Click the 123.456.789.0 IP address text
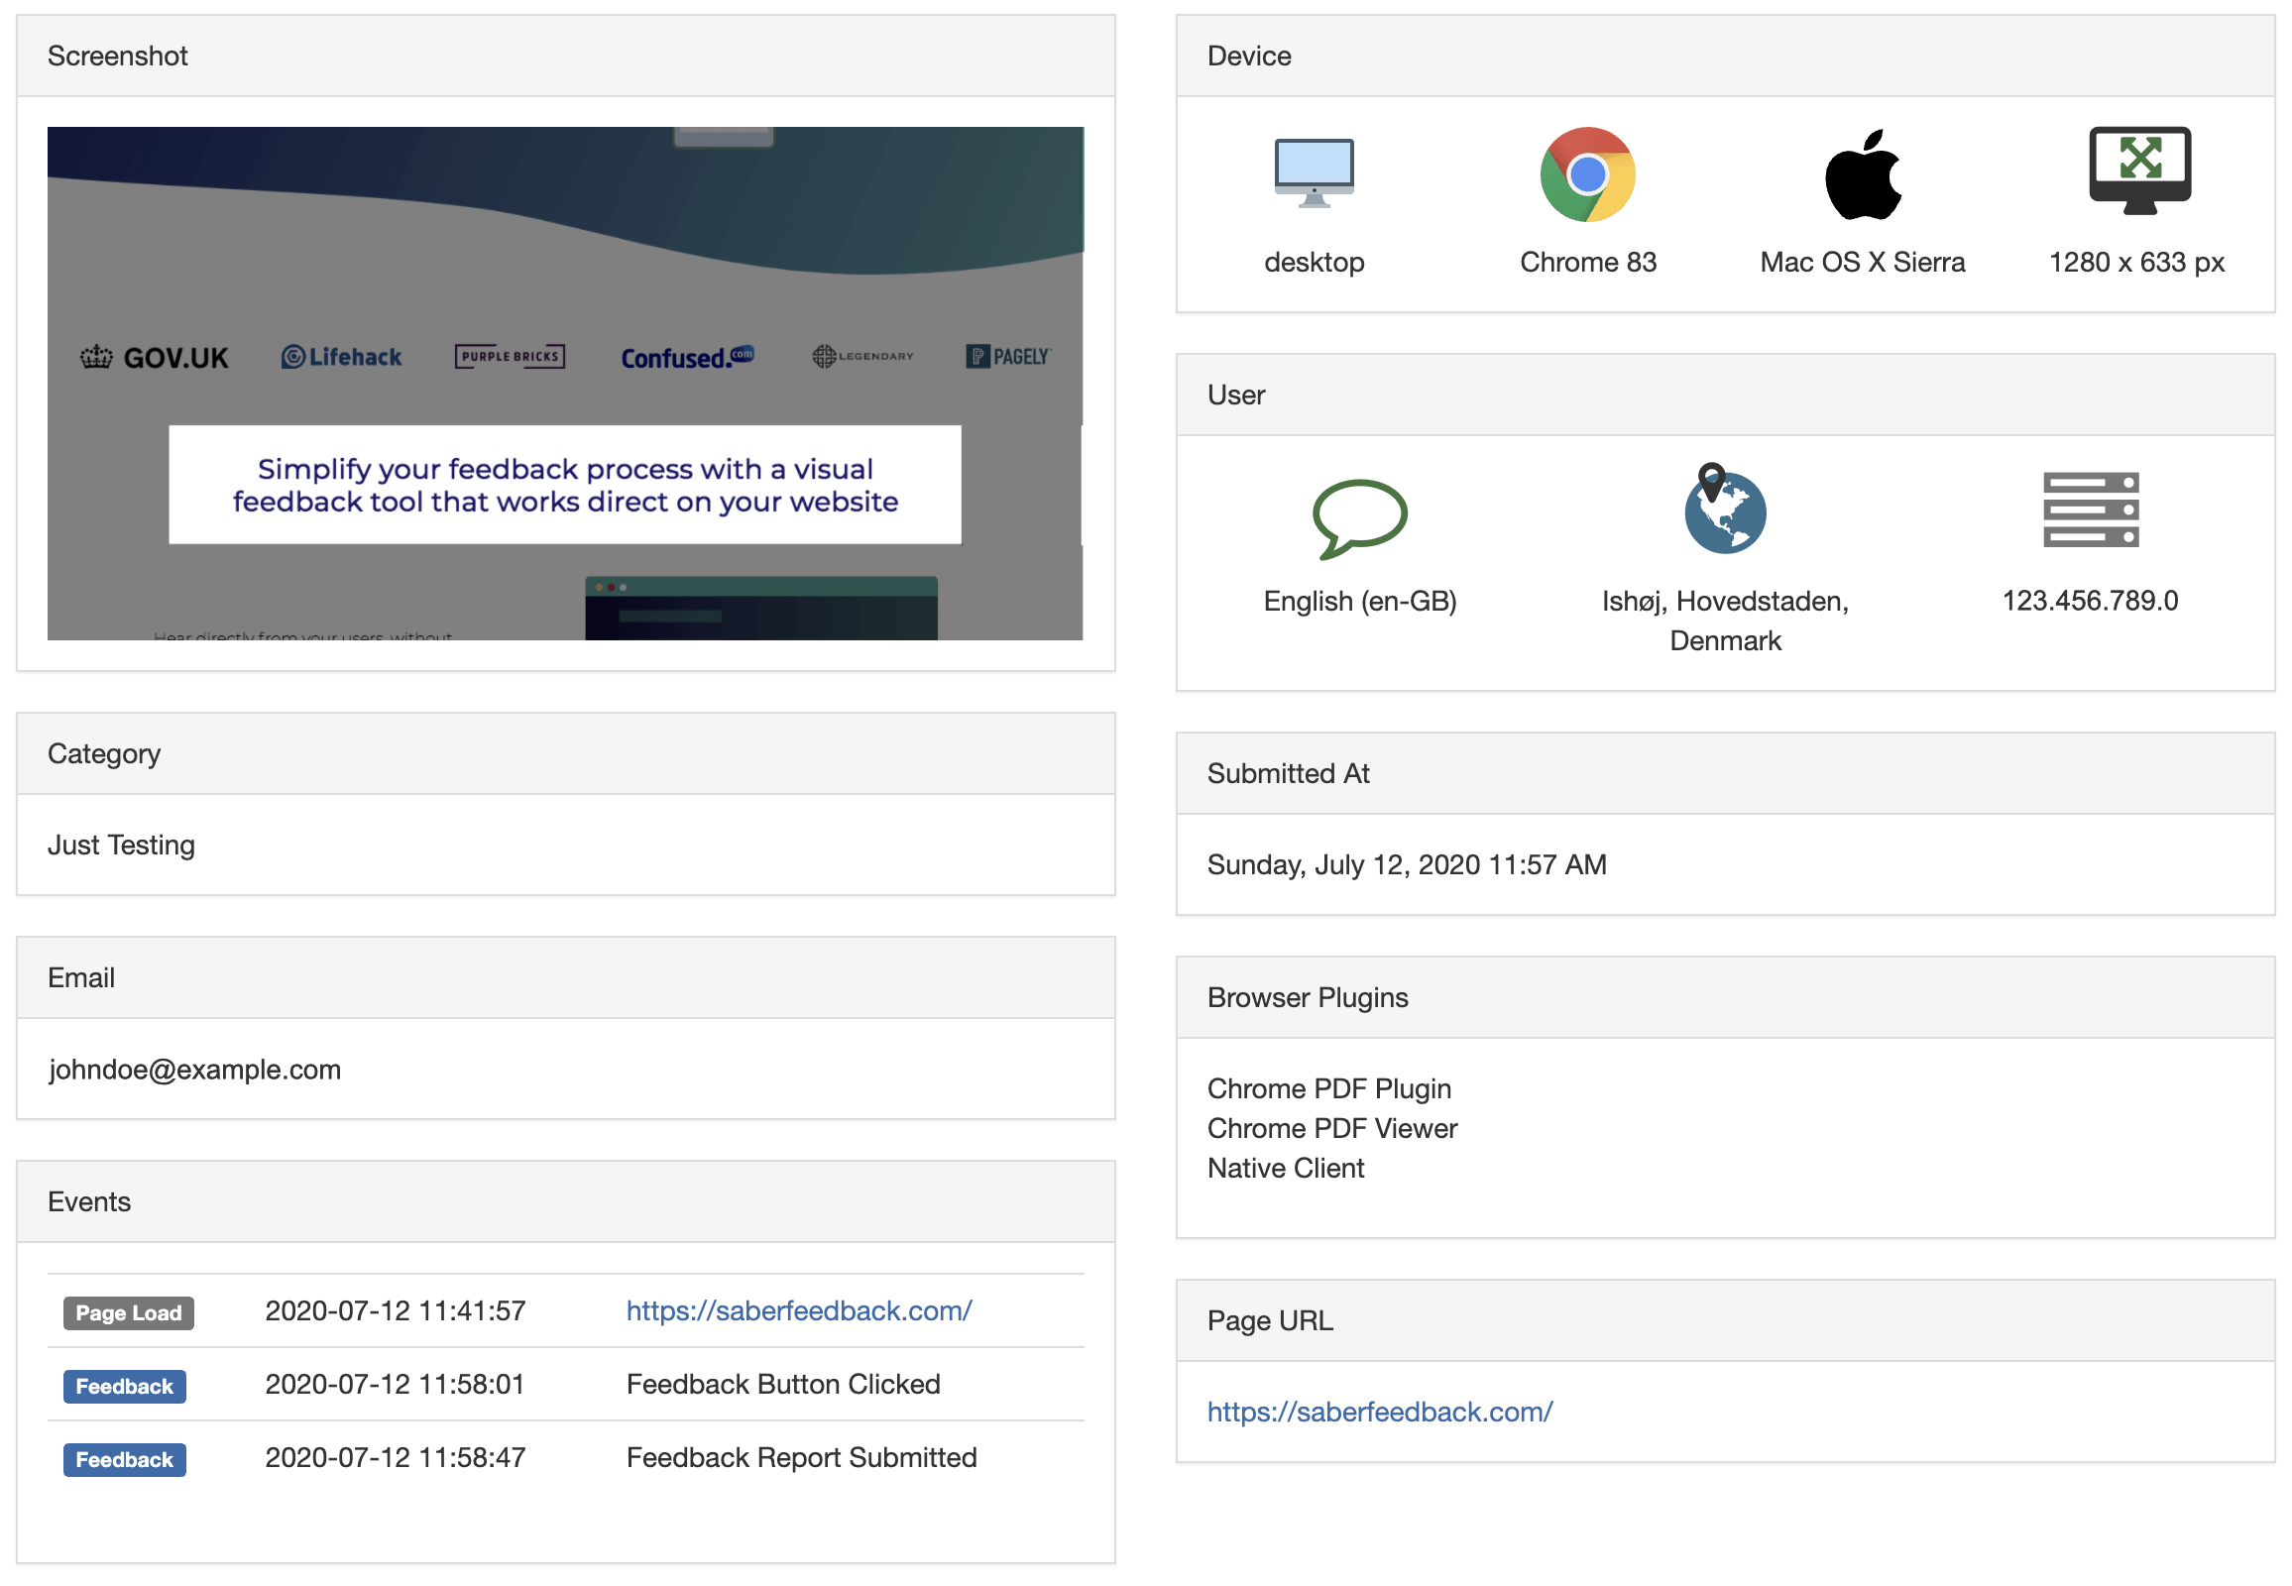Screen dimensions: 2292x1586 click(2089, 601)
